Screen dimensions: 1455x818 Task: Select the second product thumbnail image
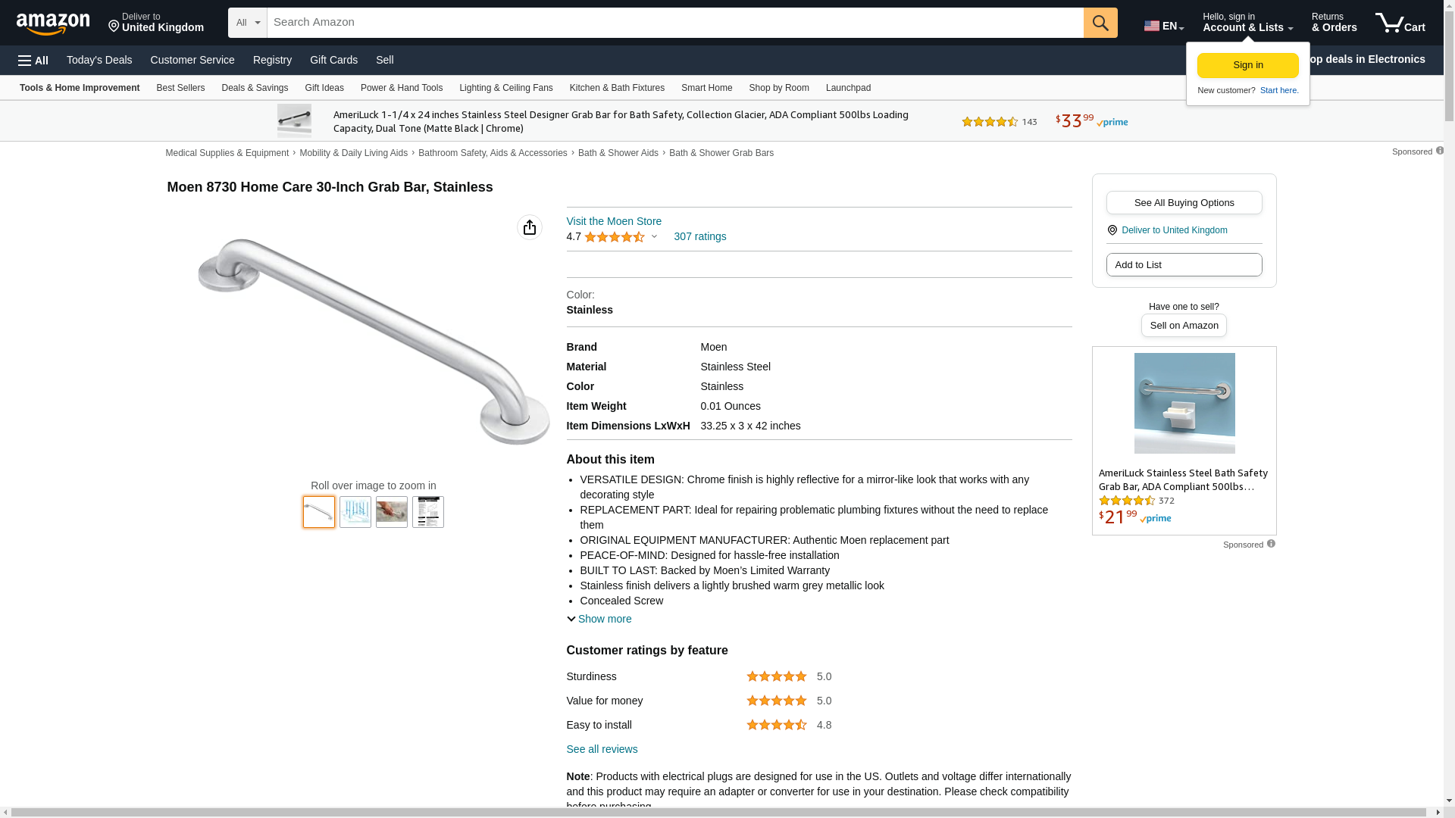point(355,512)
